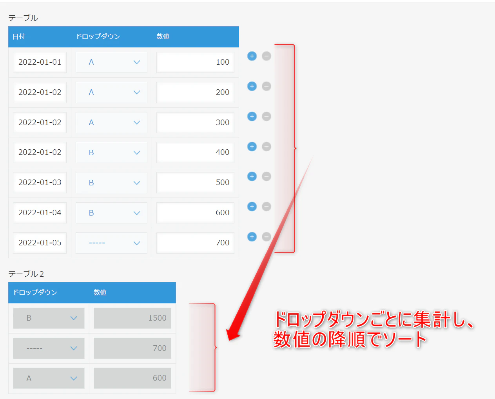Add a row after the 300 value row
This screenshot has height=399, width=495.
pyautogui.click(x=252, y=116)
